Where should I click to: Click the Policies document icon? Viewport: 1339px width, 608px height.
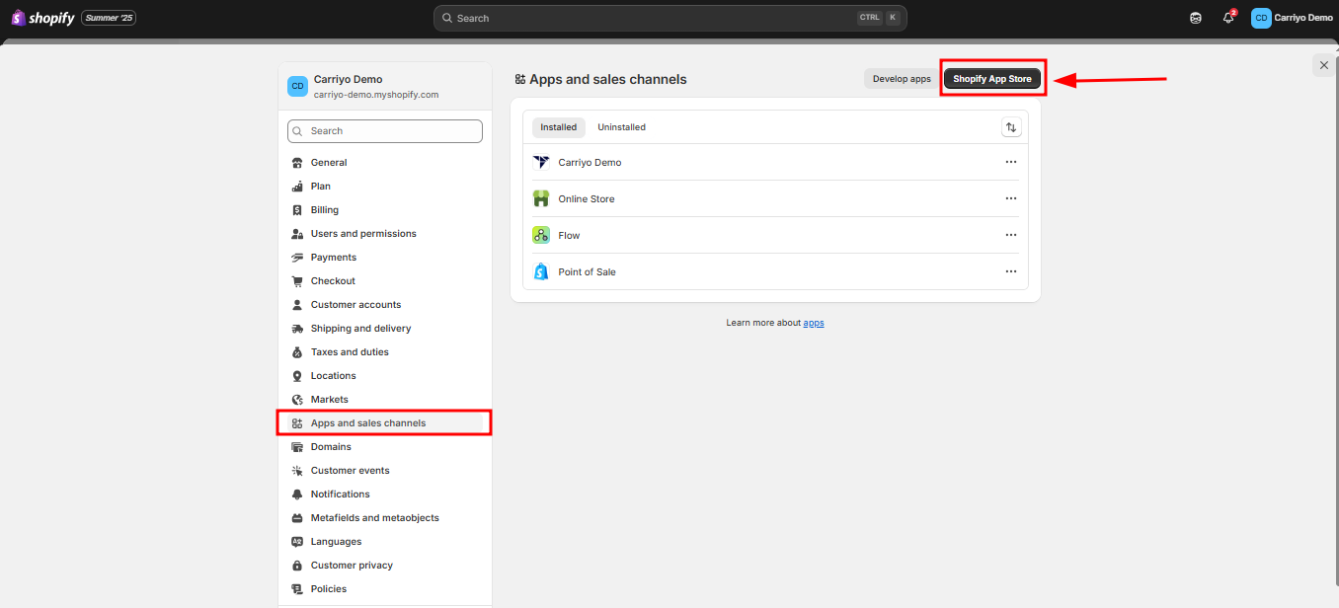[297, 589]
